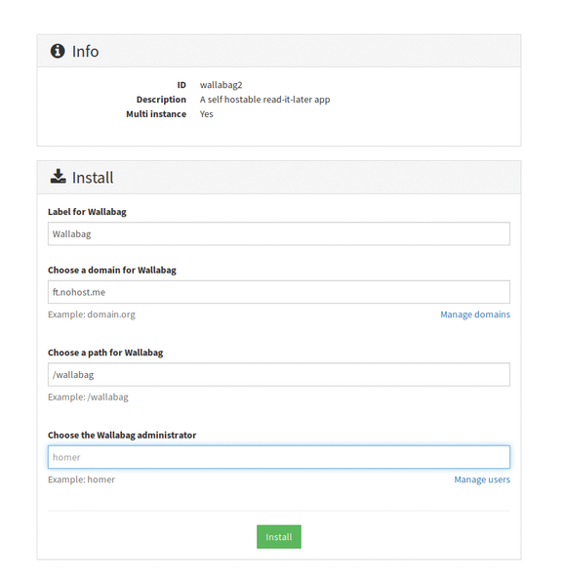565x586 pixels.
Task: Click the Install panel heading text
Action: pos(93,178)
